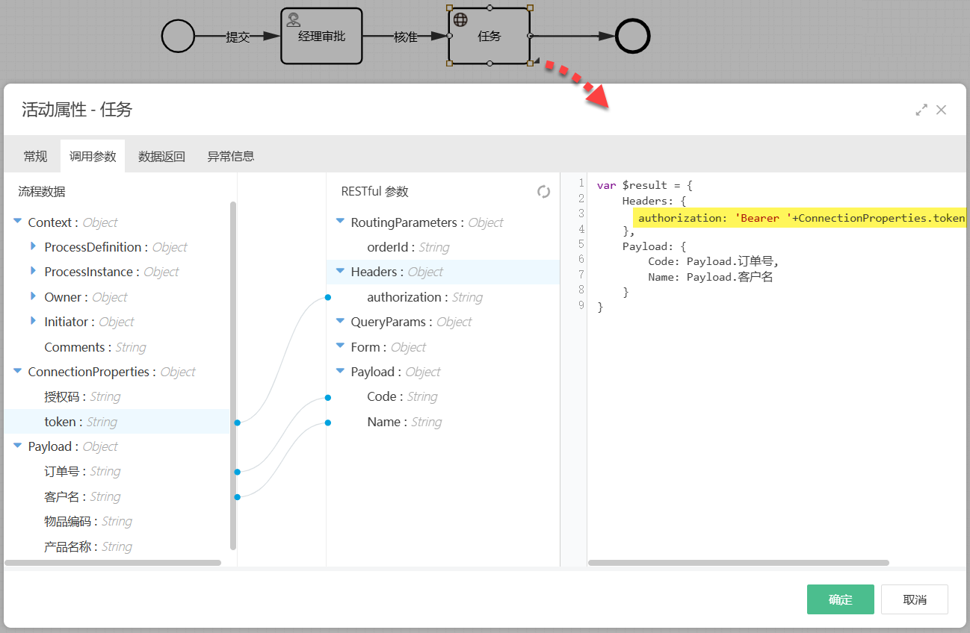Select the start event circle

pyautogui.click(x=178, y=36)
